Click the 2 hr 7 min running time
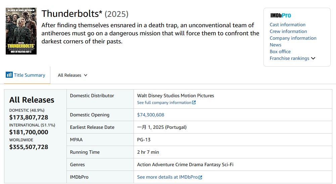Screen dimensions: 336x184 (x=148, y=152)
